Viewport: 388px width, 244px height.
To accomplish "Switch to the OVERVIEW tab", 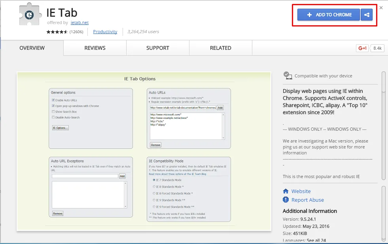I will 32,48.
